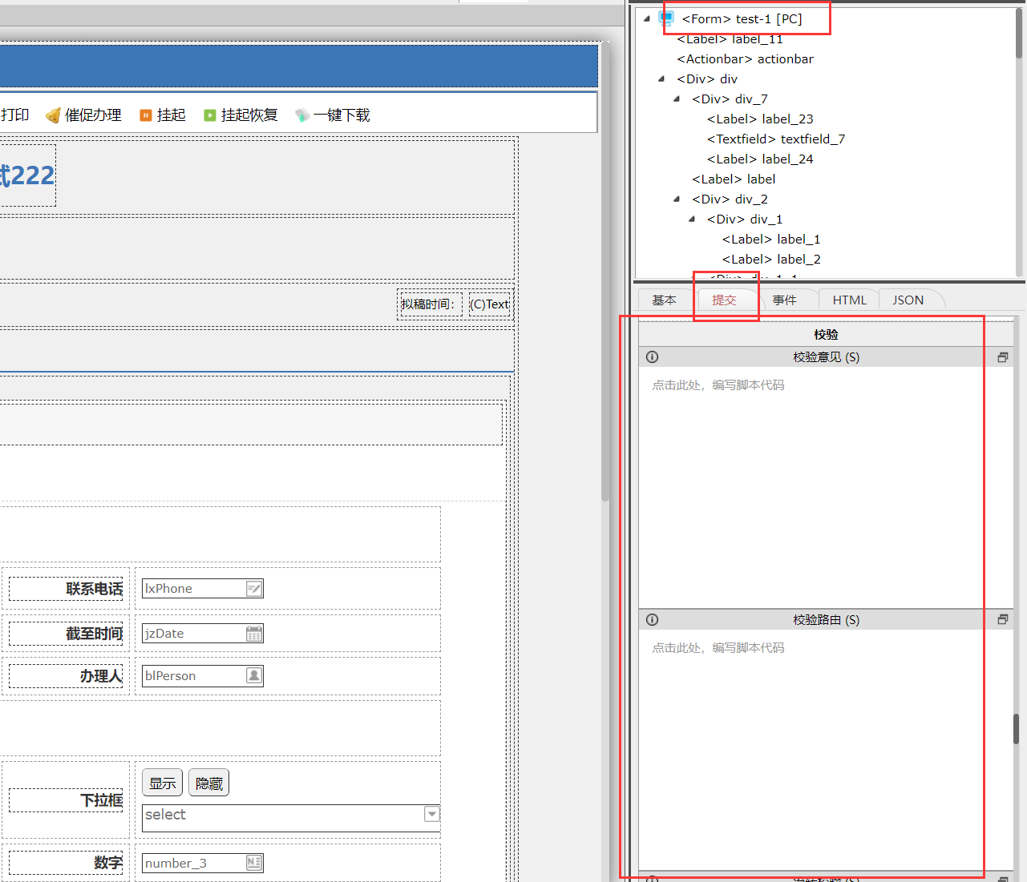Select <Label> label_24 in tree
This screenshot has height=882, width=1027.
(760, 159)
